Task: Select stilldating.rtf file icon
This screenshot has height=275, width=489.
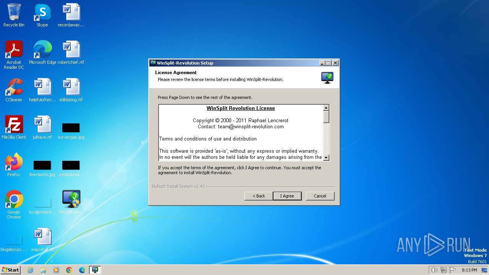Action: click(x=71, y=90)
